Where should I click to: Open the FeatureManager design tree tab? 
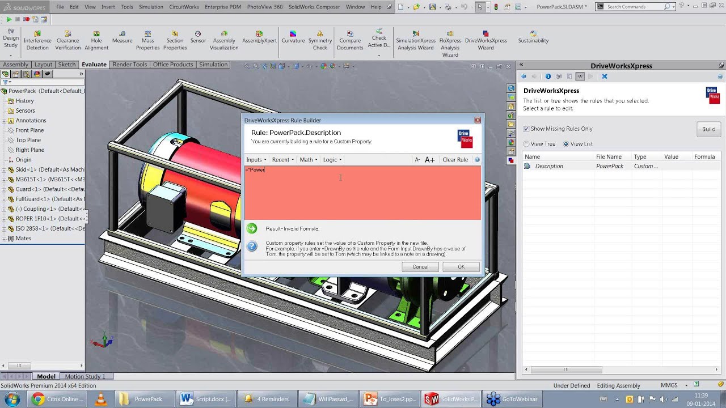pos(6,74)
